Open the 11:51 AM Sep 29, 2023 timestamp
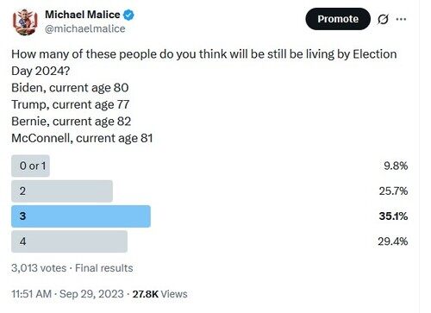 [67, 294]
